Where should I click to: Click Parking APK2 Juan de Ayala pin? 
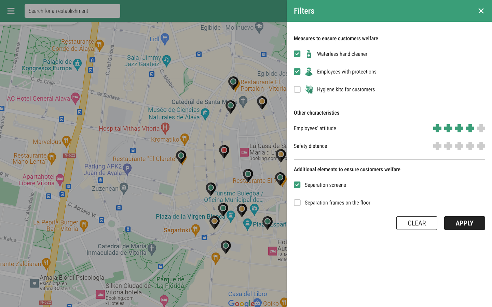pyautogui.click(x=127, y=169)
